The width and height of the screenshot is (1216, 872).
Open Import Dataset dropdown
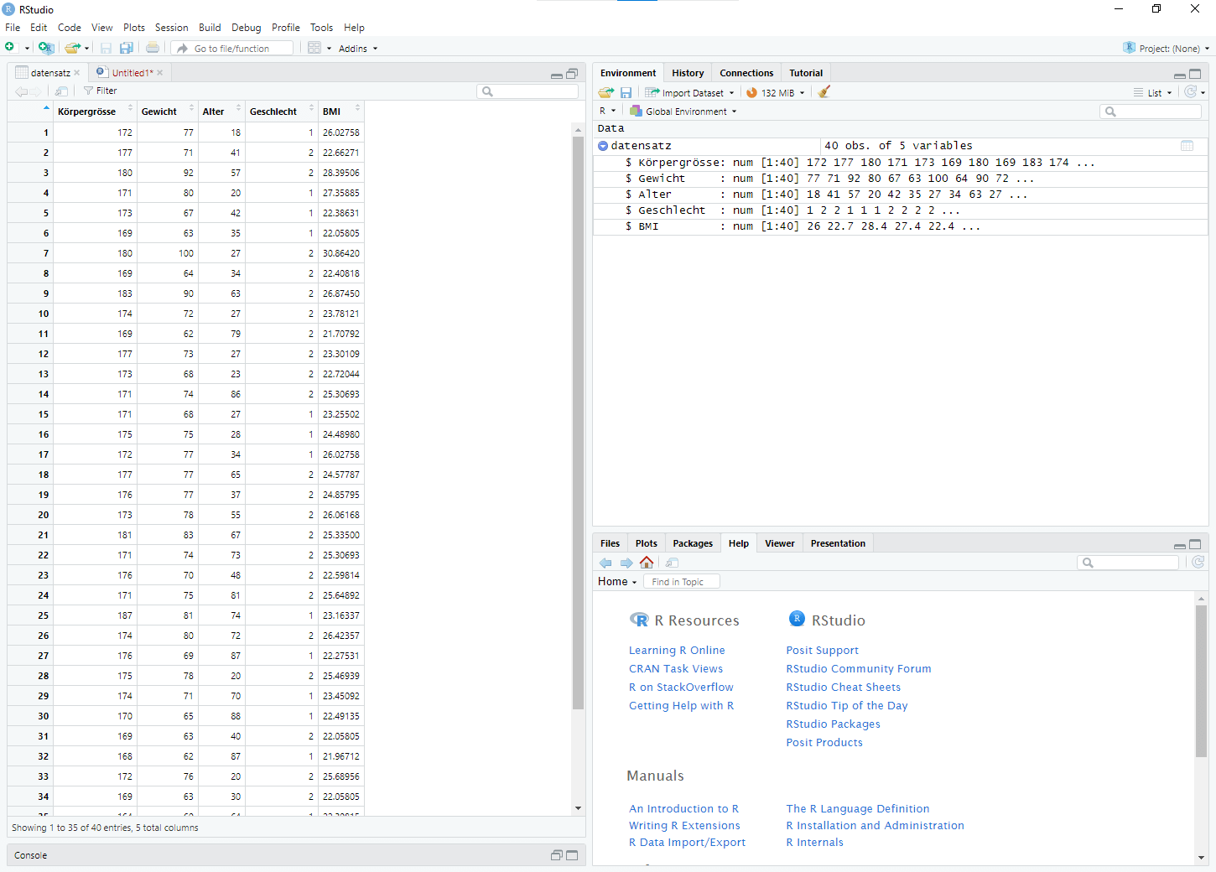(x=689, y=93)
